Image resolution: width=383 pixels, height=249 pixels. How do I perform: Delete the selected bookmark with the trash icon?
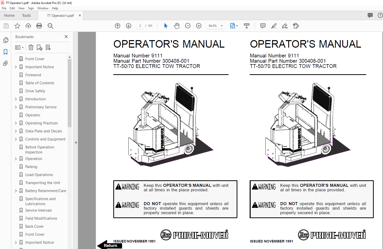tap(31, 47)
